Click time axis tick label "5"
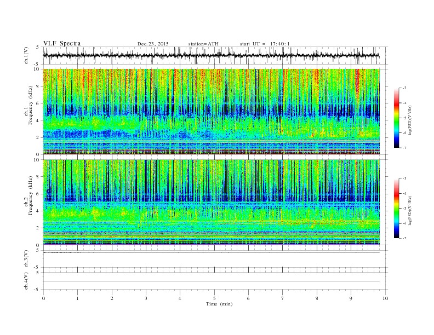 click(214, 298)
